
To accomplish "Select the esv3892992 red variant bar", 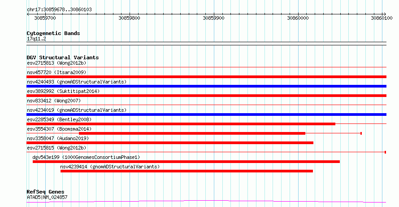I will (x=206, y=96).
